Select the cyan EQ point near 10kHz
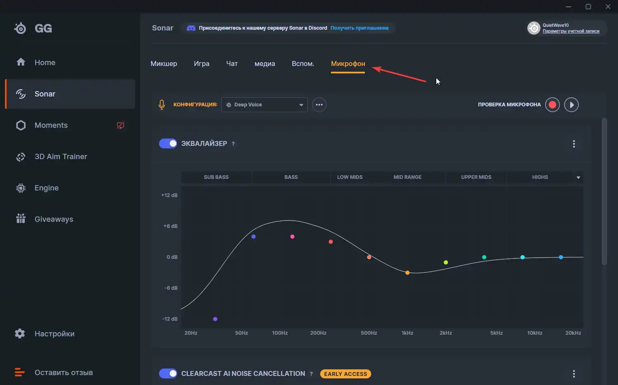 (522, 257)
